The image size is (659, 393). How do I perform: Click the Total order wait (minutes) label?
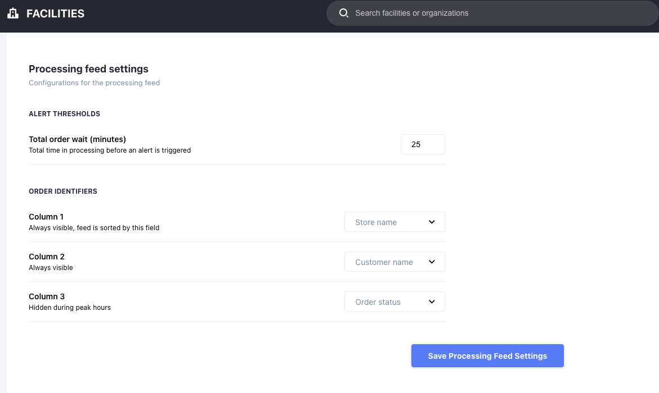[77, 139]
